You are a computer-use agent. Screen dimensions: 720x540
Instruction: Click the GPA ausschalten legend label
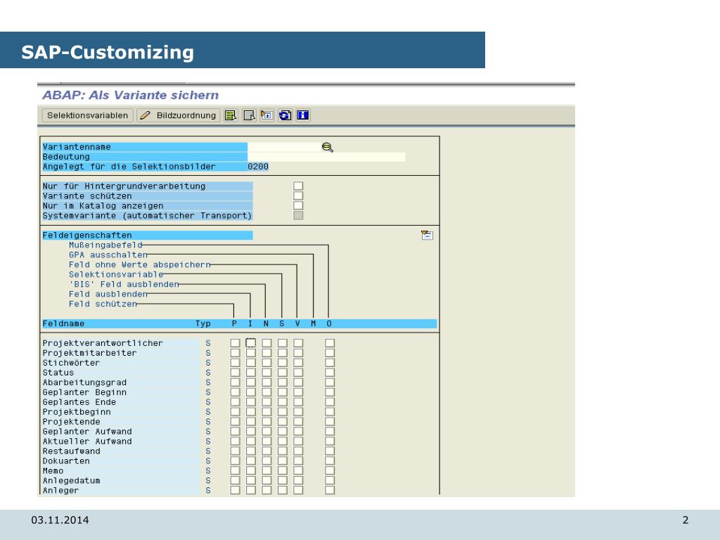108,255
